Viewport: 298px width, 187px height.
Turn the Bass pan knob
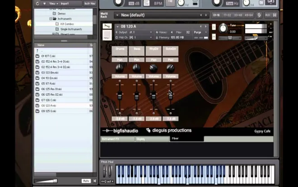tap(136, 68)
